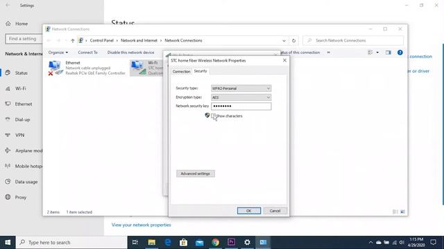Open File Explorer from the taskbar
444x249 pixels.
pyautogui.click(x=151, y=242)
